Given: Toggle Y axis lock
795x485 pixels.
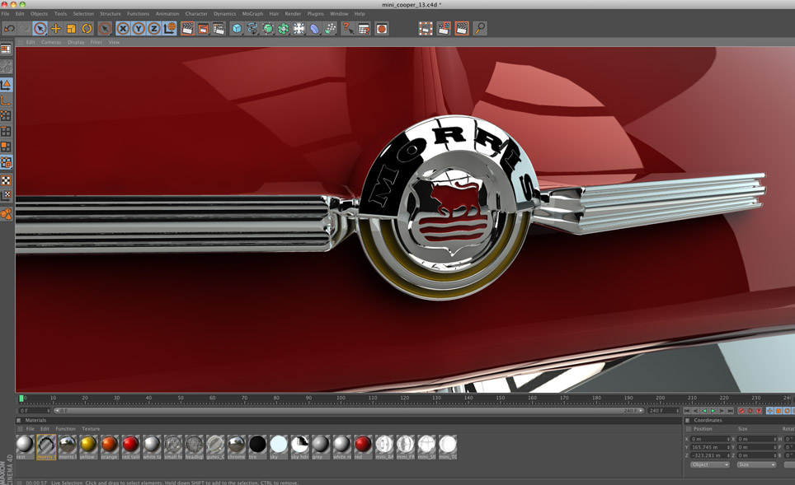Looking at the screenshot, I should pos(139,29).
